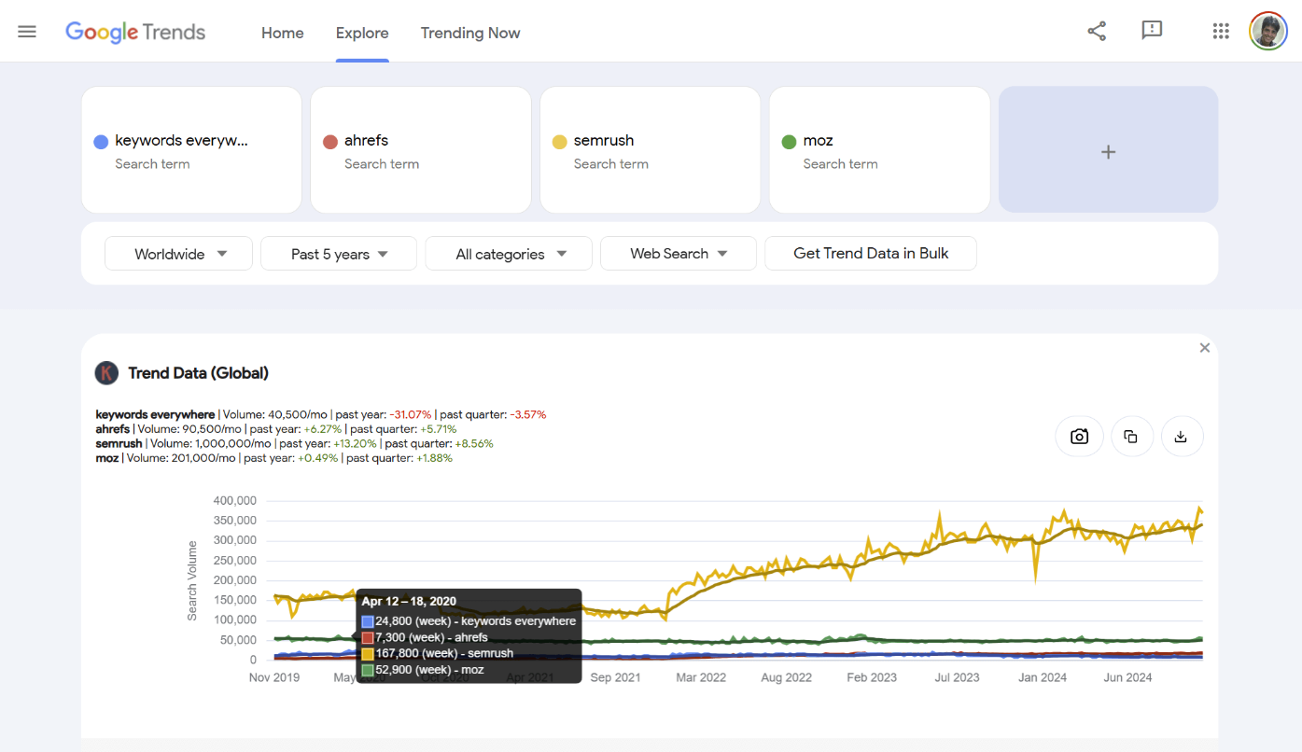Open the Web Search type dropdown
Image resolution: width=1302 pixels, height=752 pixels.
(x=679, y=254)
